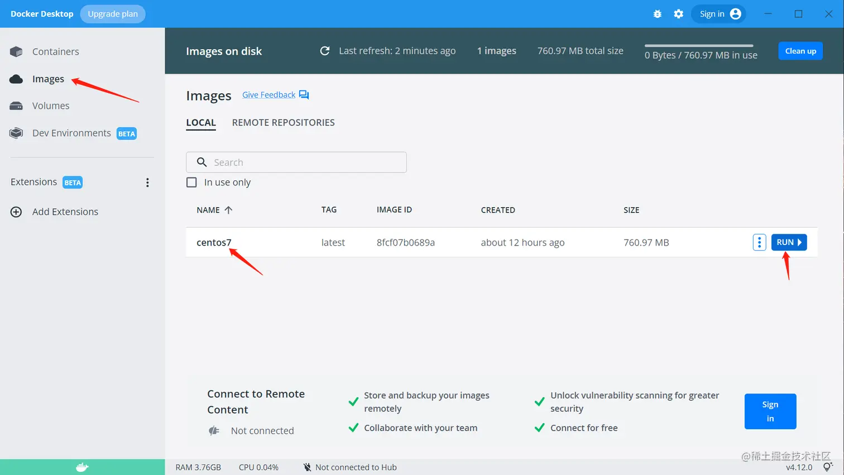Select the Images cloud icon in sidebar
Image resolution: width=844 pixels, height=475 pixels.
click(16, 79)
